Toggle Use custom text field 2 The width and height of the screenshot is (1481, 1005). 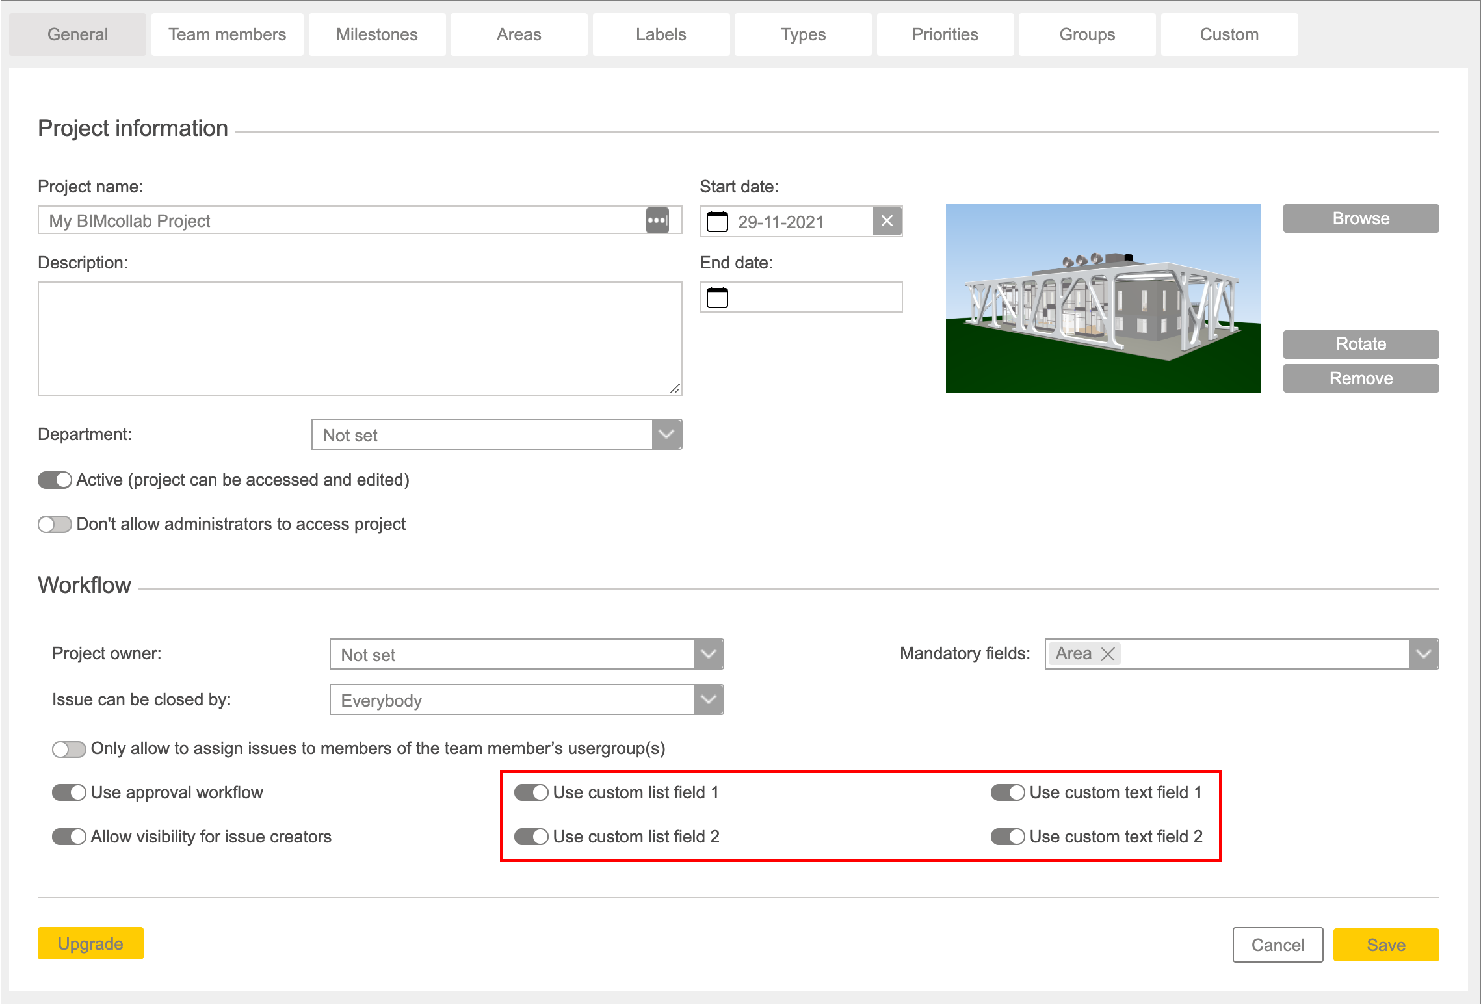[x=1008, y=837]
